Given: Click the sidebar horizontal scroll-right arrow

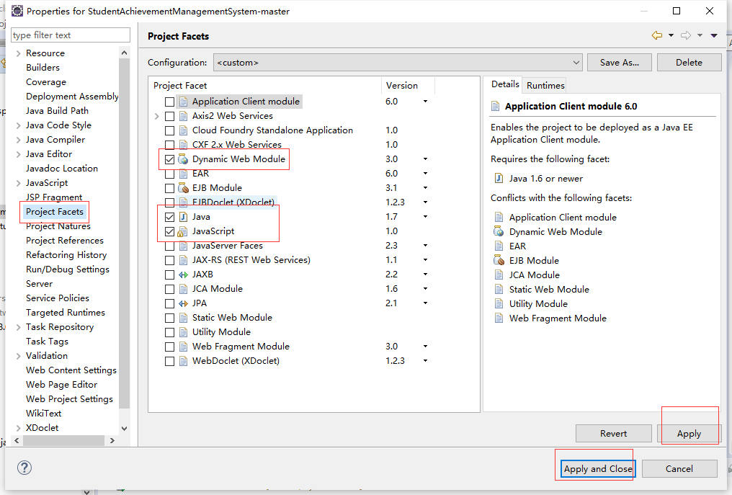Looking at the screenshot, I should tap(112, 440).
